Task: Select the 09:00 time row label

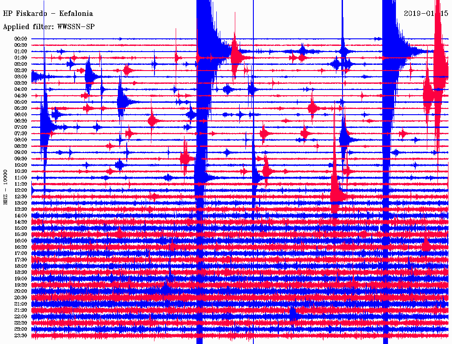Action: tap(21, 153)
